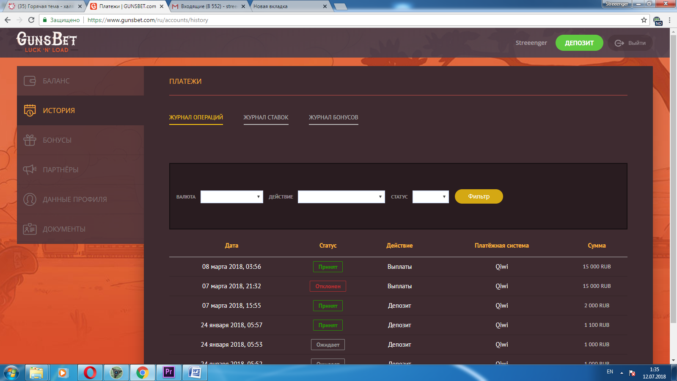This screenshot has height=381, width=677.
Task: Click the browser forward arrow
Action: click(x=19, y=20)
